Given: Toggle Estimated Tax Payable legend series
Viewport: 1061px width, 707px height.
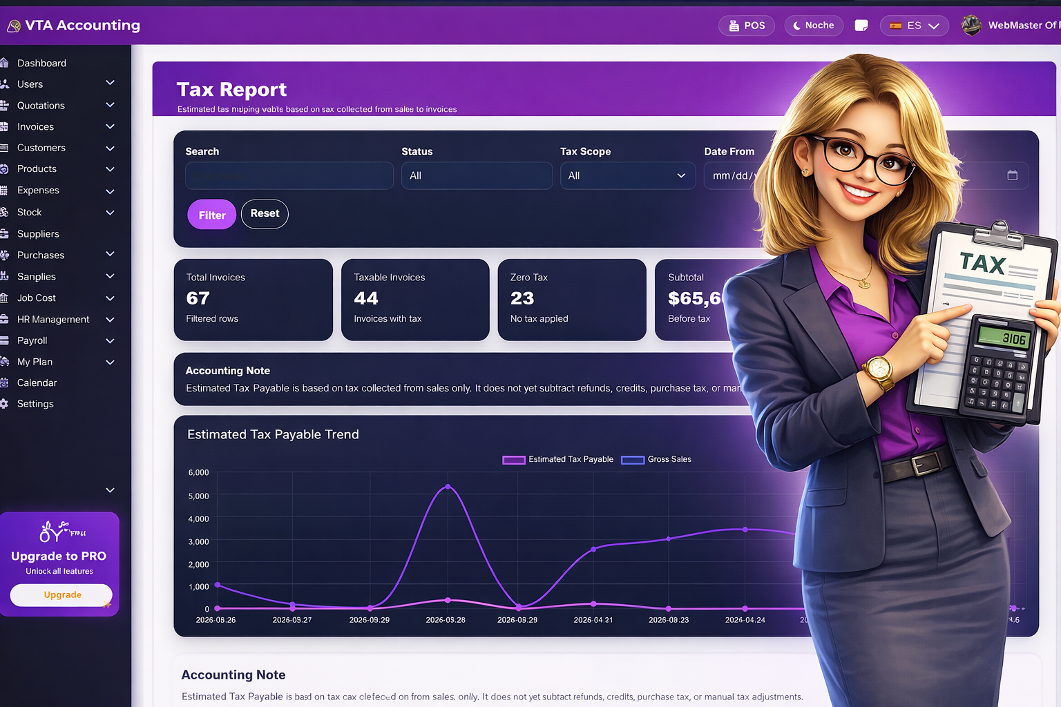Looking at the screenshot, I should click(558, 460).
